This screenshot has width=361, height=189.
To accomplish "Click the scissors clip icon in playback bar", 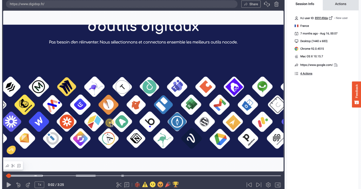I will (119, 185).
